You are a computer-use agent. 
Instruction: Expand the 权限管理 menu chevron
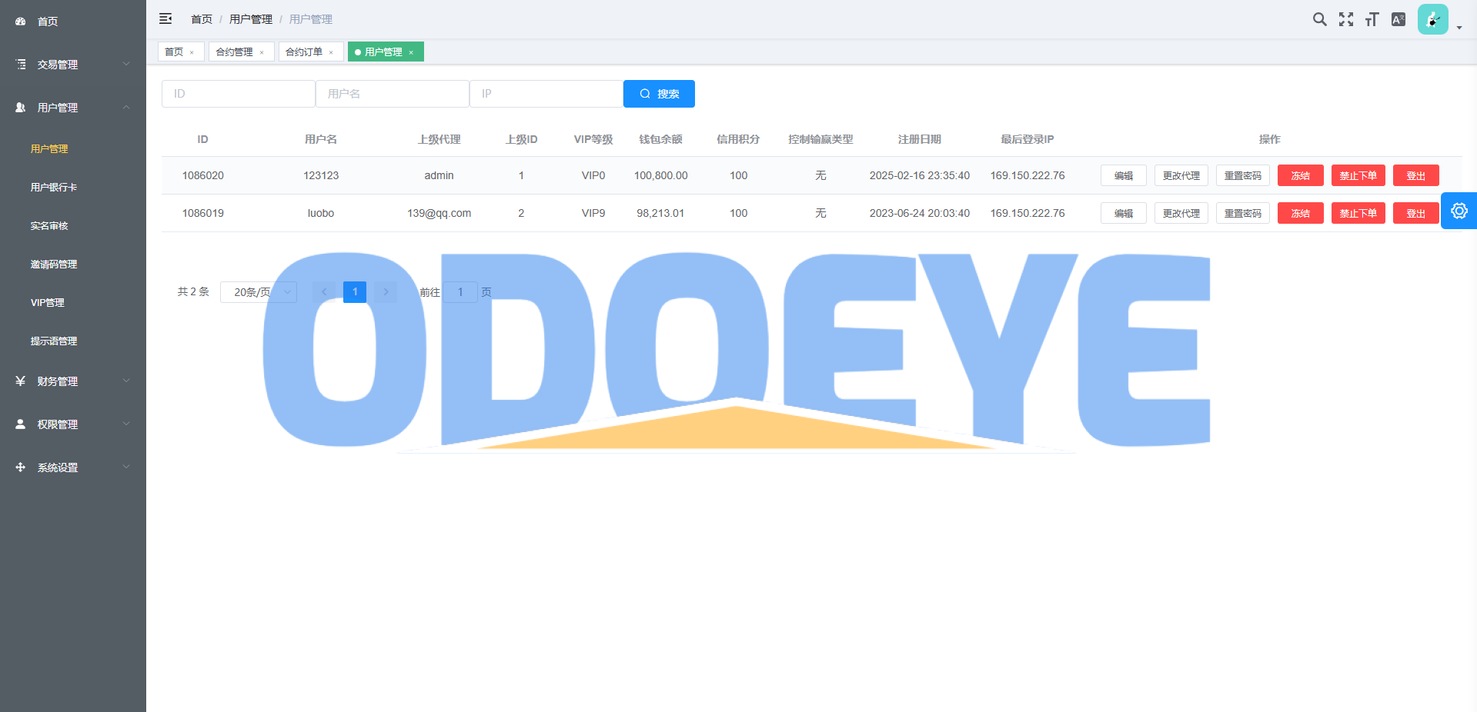coord(126,424)
